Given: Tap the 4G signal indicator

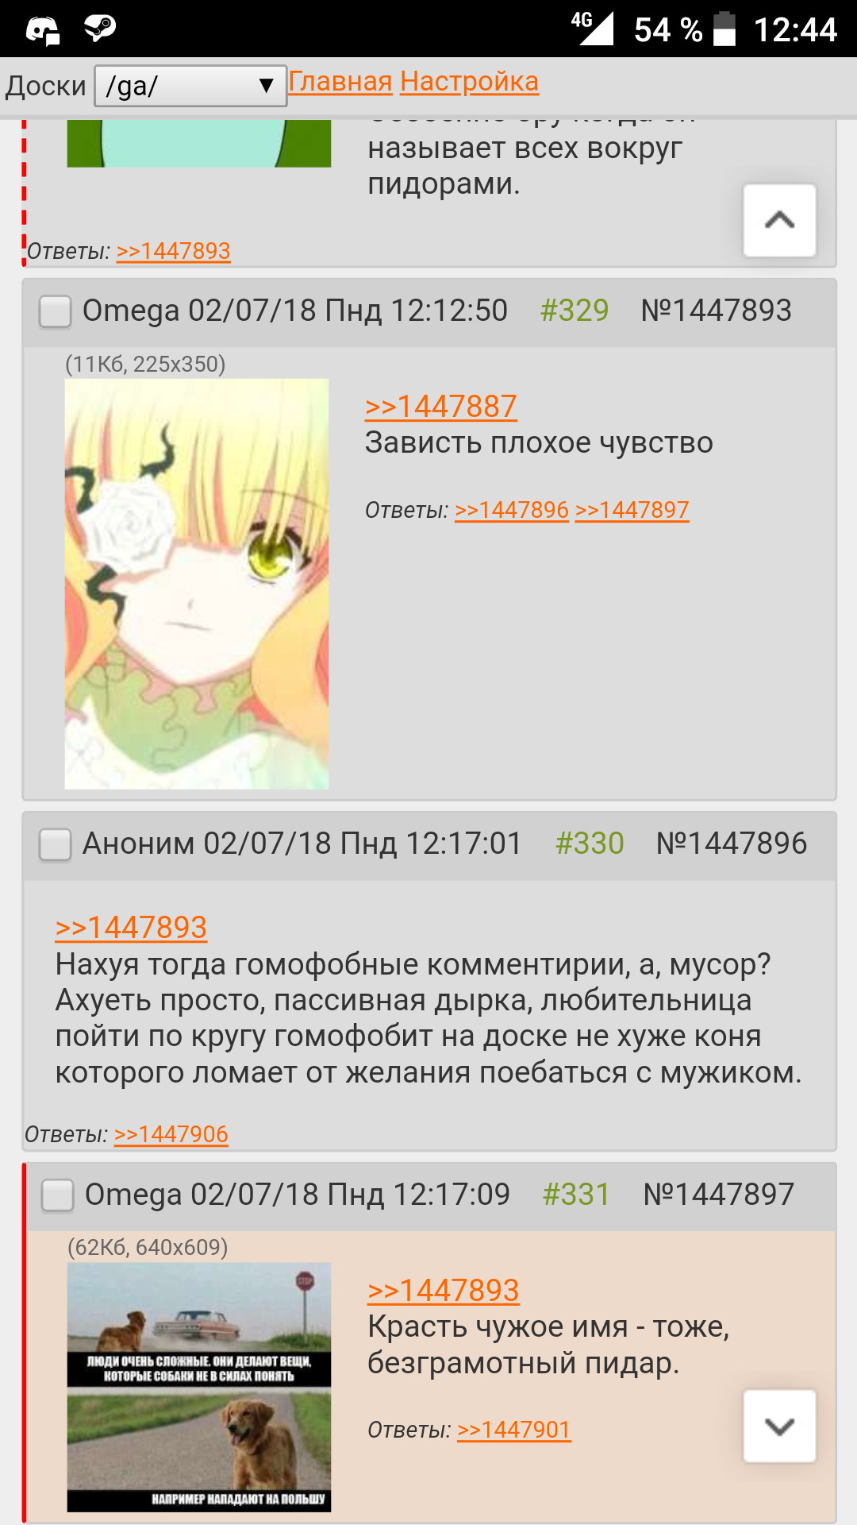Looking at the screenshot, I should tap(593, 28).
